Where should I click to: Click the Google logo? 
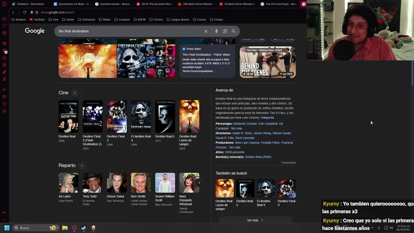pyautogui.click(x=35, y=31)
